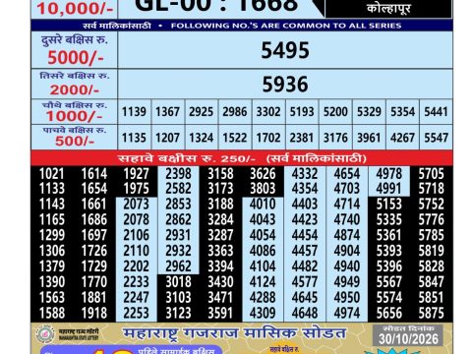472x354 pixels.
Task: Select fifth prize cell 1324
Action: point(201,138)
